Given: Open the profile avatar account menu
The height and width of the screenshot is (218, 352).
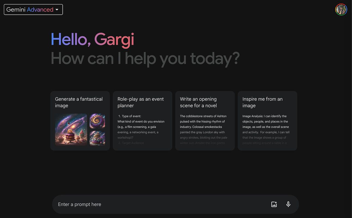Looking at the screenshot, I should click(341, 10).
